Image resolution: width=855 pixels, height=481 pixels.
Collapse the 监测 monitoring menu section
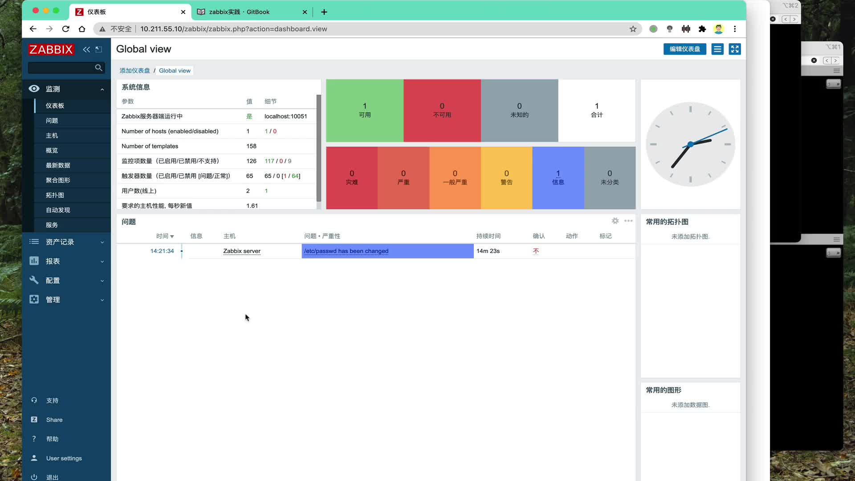(66, 89)
